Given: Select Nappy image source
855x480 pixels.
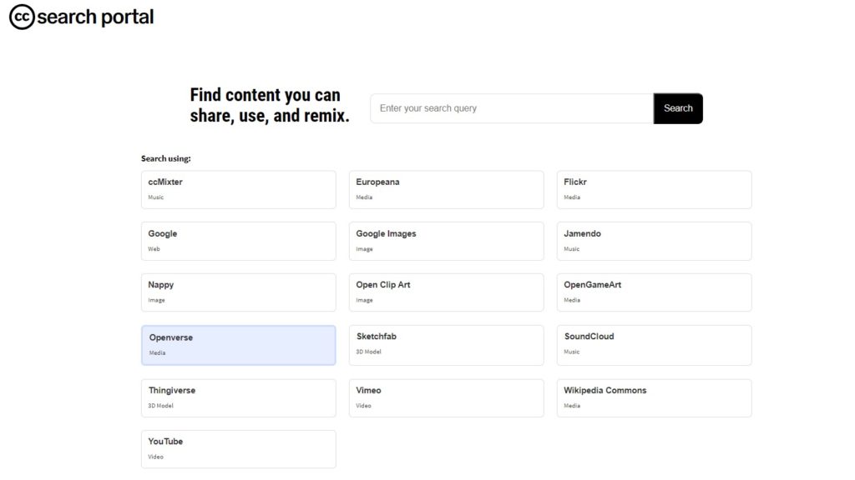Looking at the screenshot, I should (x=238, y=292).
